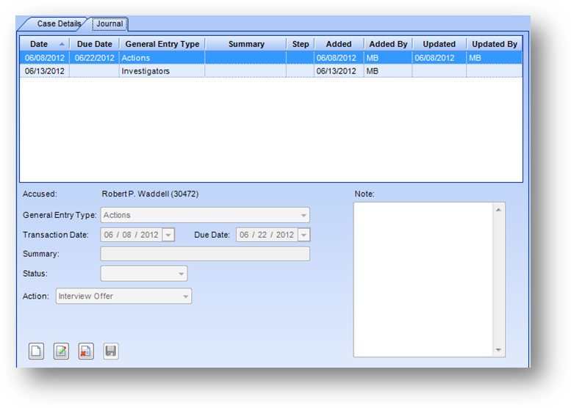Click the Updated By MB cell
This screenshot has width=571, height=408.
click(x=494, y=58)
